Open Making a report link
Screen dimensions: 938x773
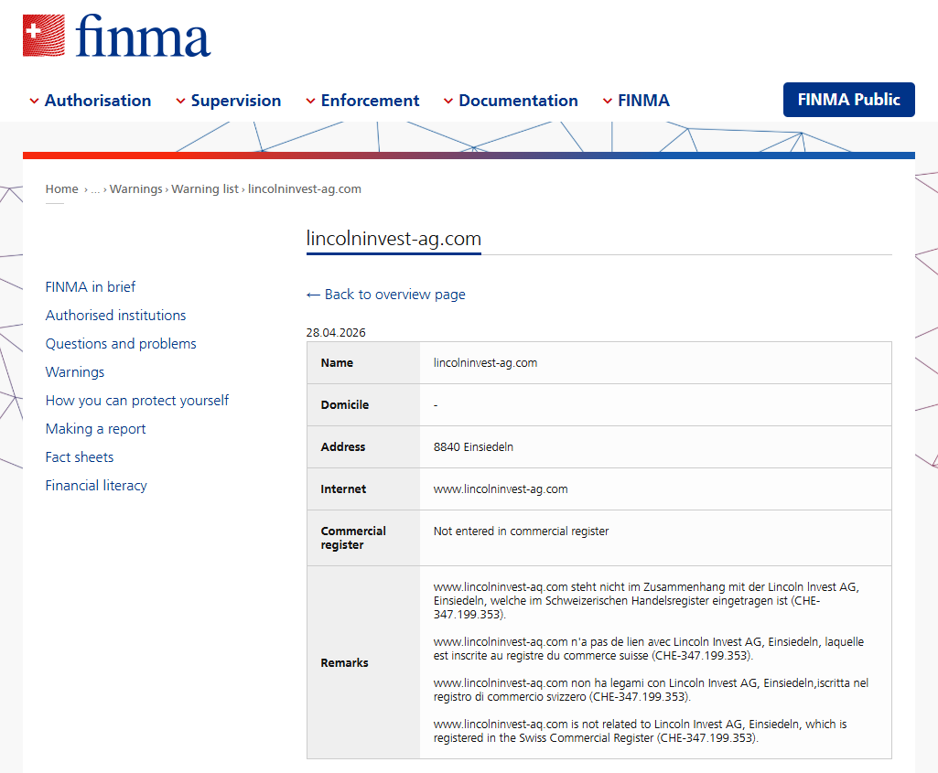[96, 429]
